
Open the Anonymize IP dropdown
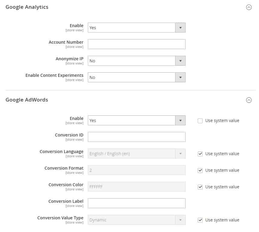pyautogui.click(x=137, y=61)
